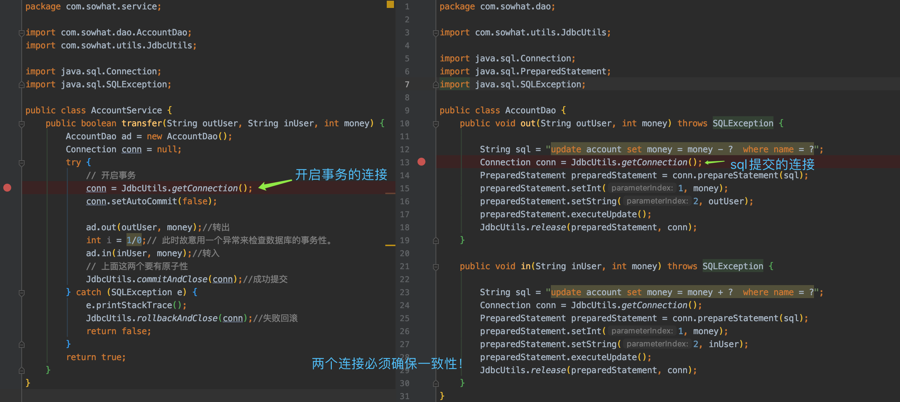This screenshot has width=900, height=402.
Task: Click commitAndClose method call
Action: (x=172, y=279)
